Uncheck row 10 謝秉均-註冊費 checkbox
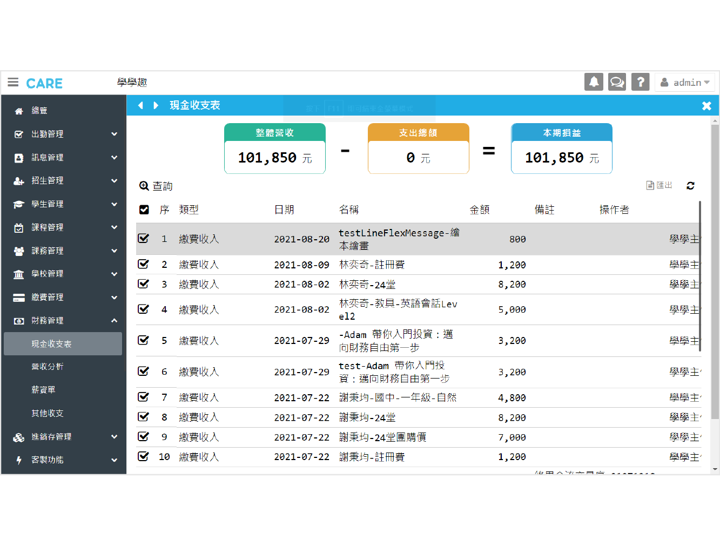Viewport: 720px width, 540px height. click(x=143, y=456)
